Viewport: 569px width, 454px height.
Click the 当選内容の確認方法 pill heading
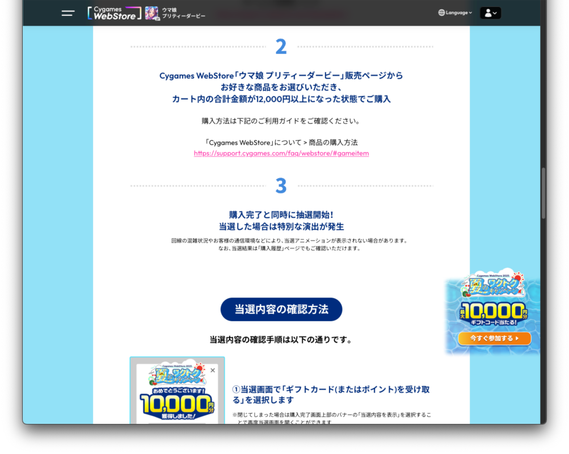(281, 309)
